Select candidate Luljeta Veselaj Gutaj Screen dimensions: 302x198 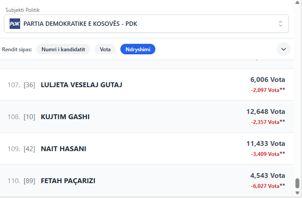coord(81,85)
